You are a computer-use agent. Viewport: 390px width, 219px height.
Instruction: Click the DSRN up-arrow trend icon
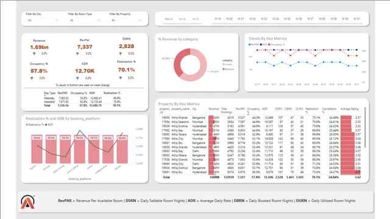pos(121,54)
